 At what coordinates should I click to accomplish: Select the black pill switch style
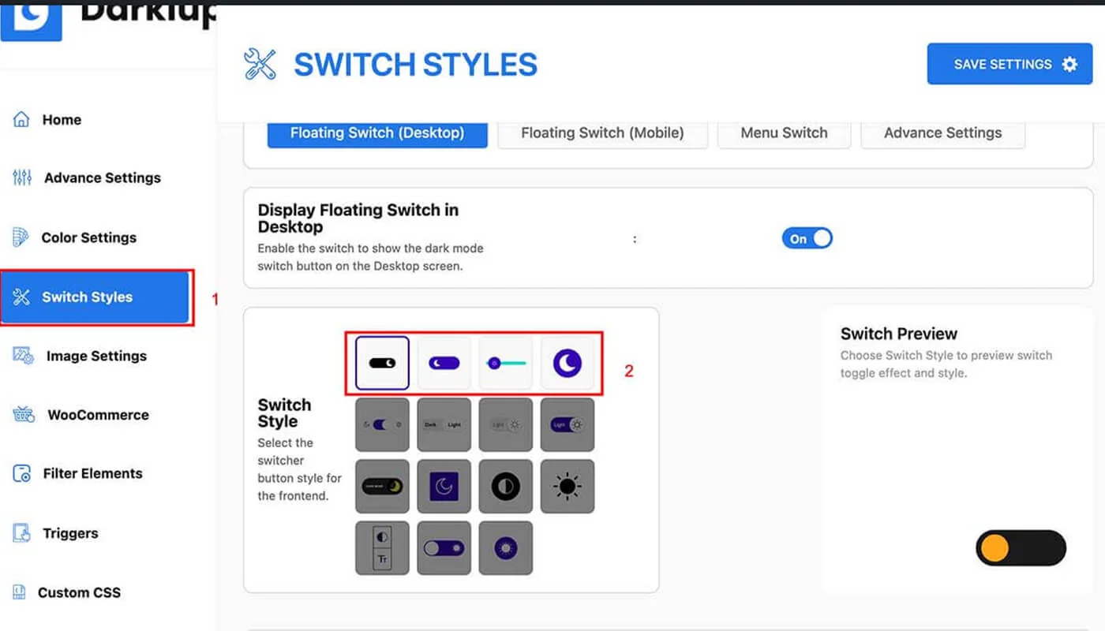click(382, 363)
